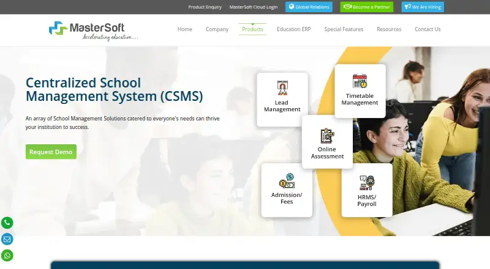Click the Become a Partner button
490x269 pixels.
point(366,7)
